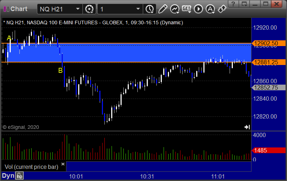Click the 11:01 time axis label
Viewport: 287px width, 181px height.
click(218, 176)
